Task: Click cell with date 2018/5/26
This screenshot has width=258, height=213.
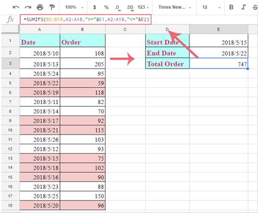Action: click(x=40, y=139)
